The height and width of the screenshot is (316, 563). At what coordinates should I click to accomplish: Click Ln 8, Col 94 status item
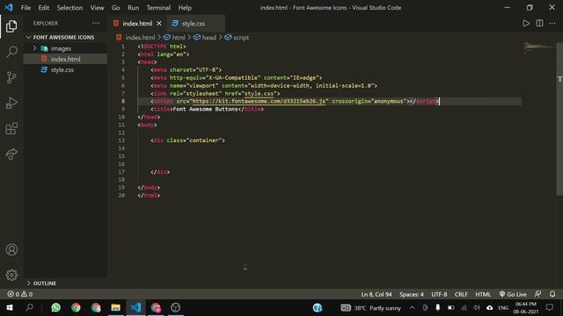pos(377,294)
